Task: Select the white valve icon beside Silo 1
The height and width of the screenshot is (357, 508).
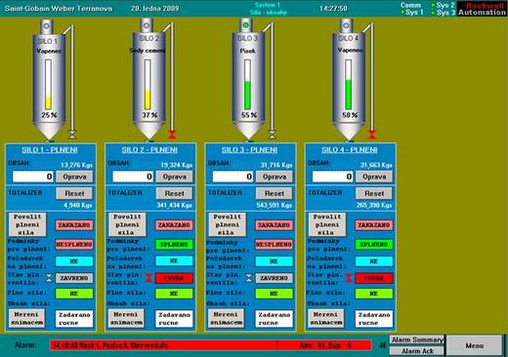Action: [72, 135]
